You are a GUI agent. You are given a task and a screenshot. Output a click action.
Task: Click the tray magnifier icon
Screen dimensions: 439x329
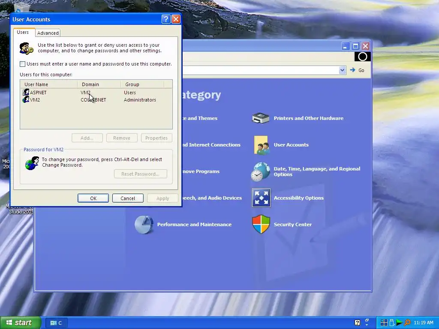pos(407,323)
